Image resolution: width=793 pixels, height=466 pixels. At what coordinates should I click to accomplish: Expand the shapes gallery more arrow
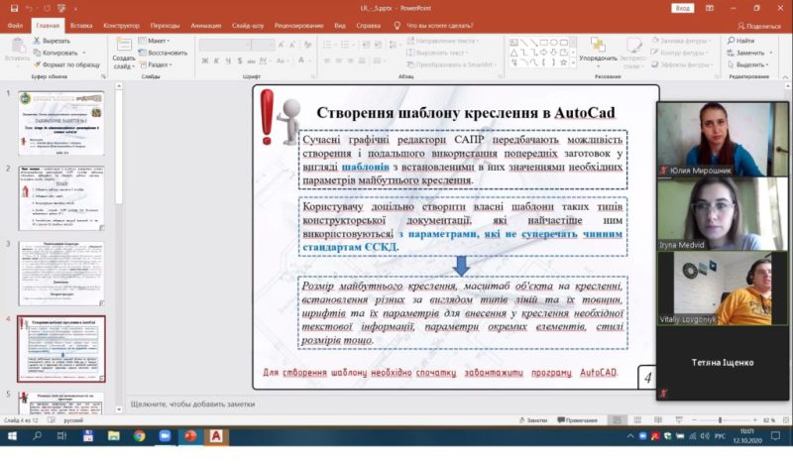pos(573,63)
